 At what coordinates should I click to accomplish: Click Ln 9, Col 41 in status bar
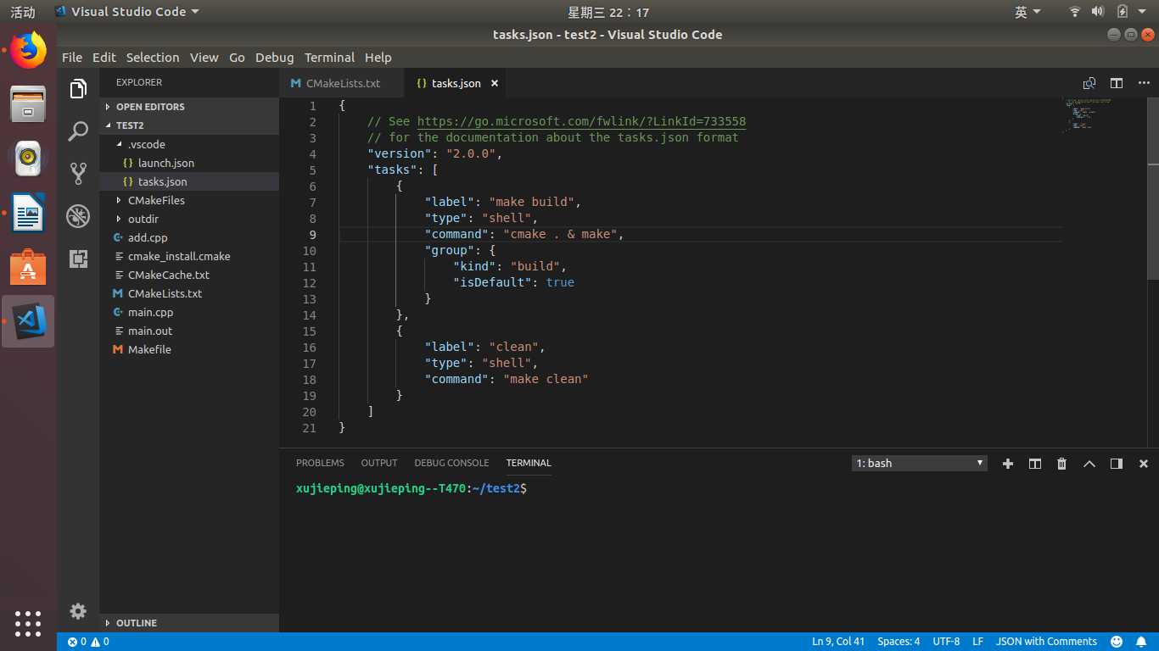click(838, 642)
